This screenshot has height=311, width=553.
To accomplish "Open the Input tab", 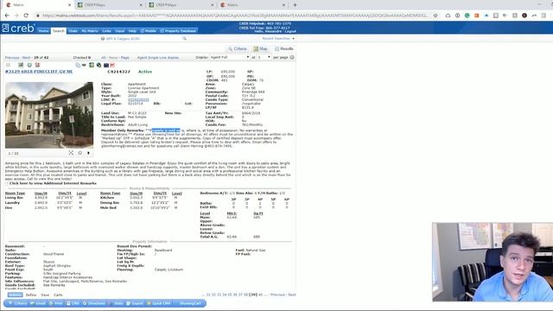I will point(120,31).
